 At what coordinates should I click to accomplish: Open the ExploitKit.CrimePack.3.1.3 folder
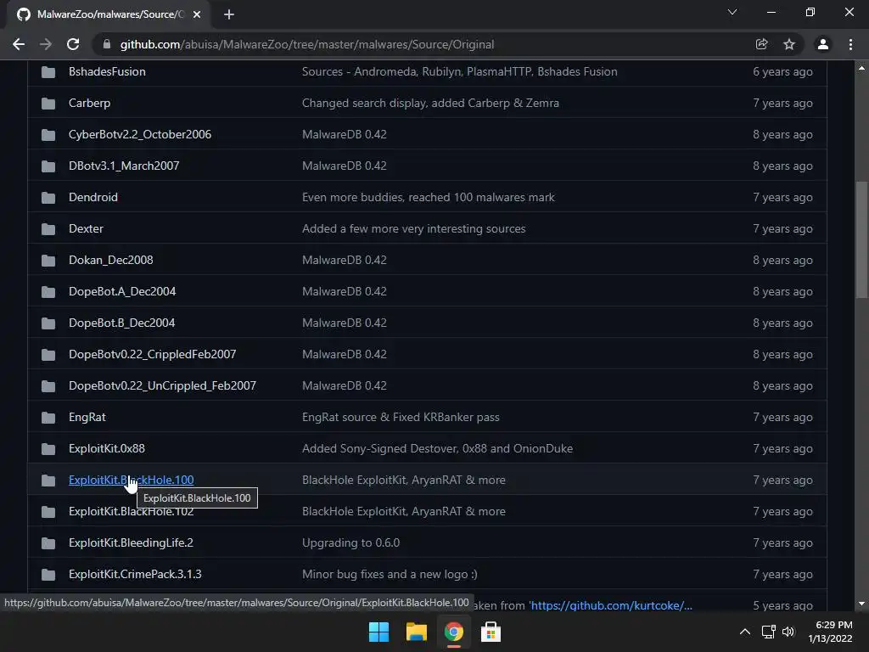[x=135, y=575]
